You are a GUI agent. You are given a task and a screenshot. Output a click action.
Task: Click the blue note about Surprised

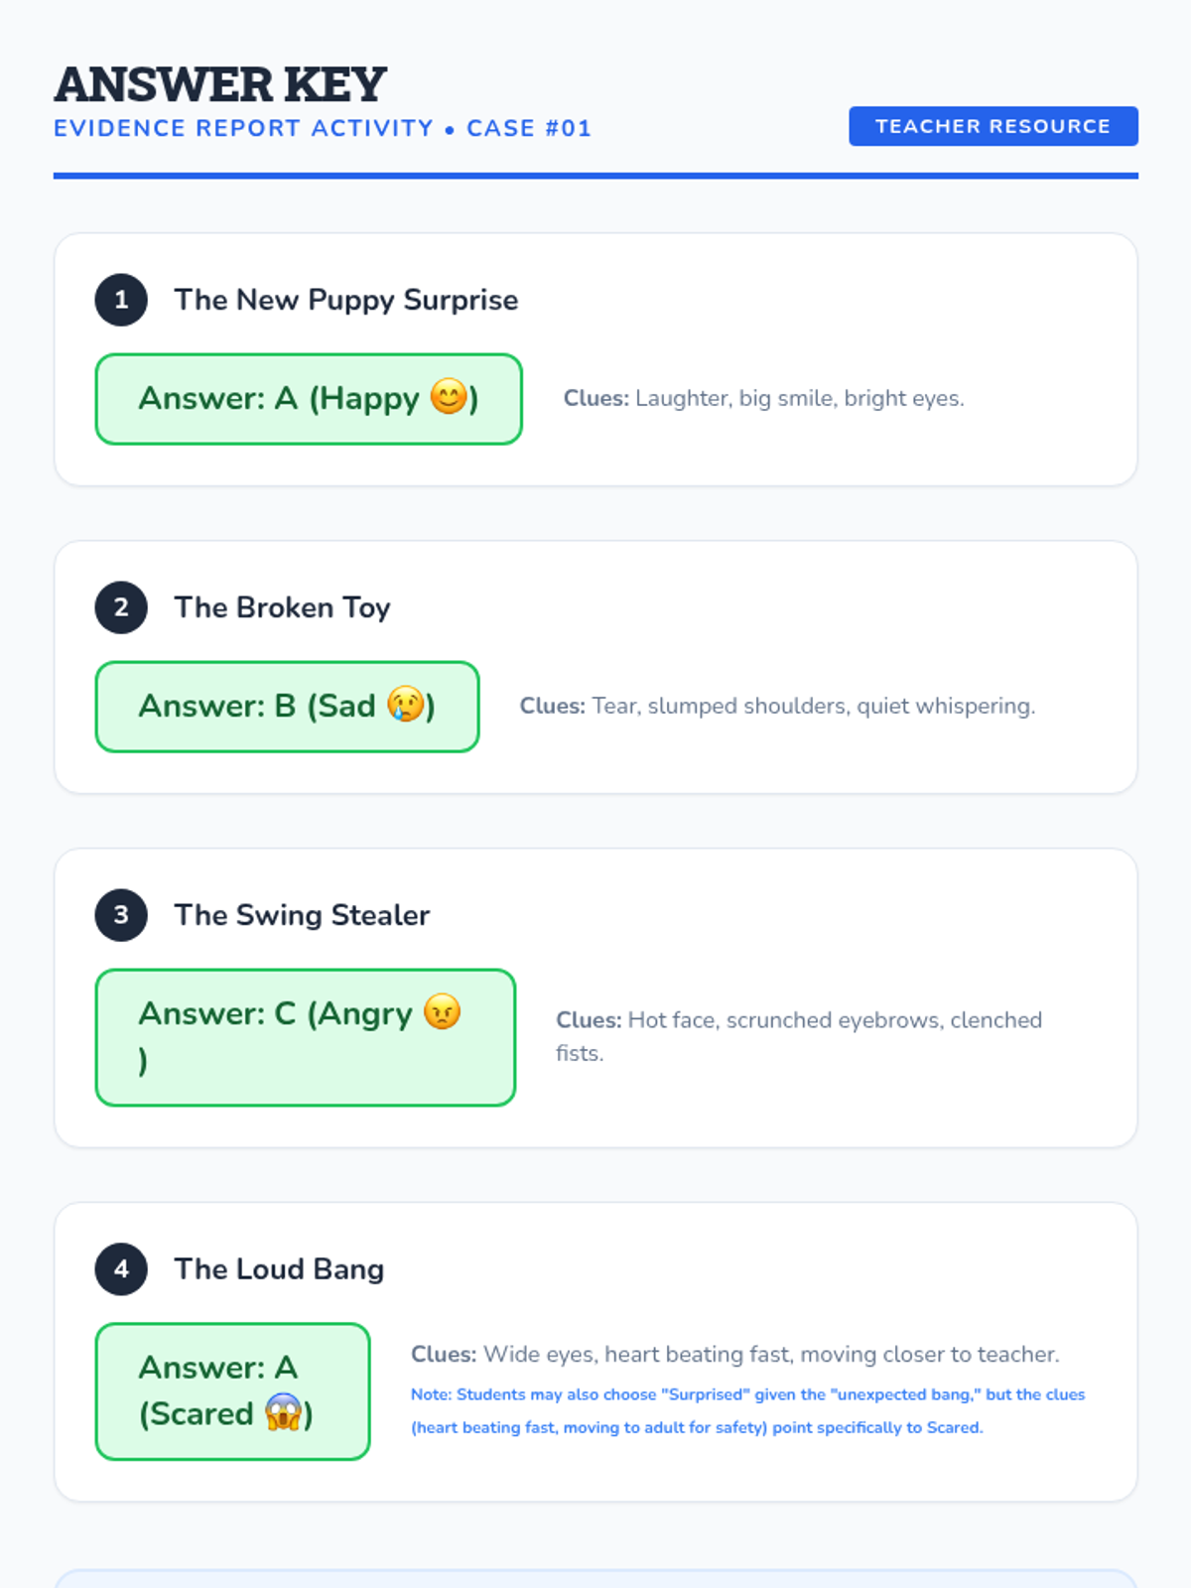coord(748,1410)
